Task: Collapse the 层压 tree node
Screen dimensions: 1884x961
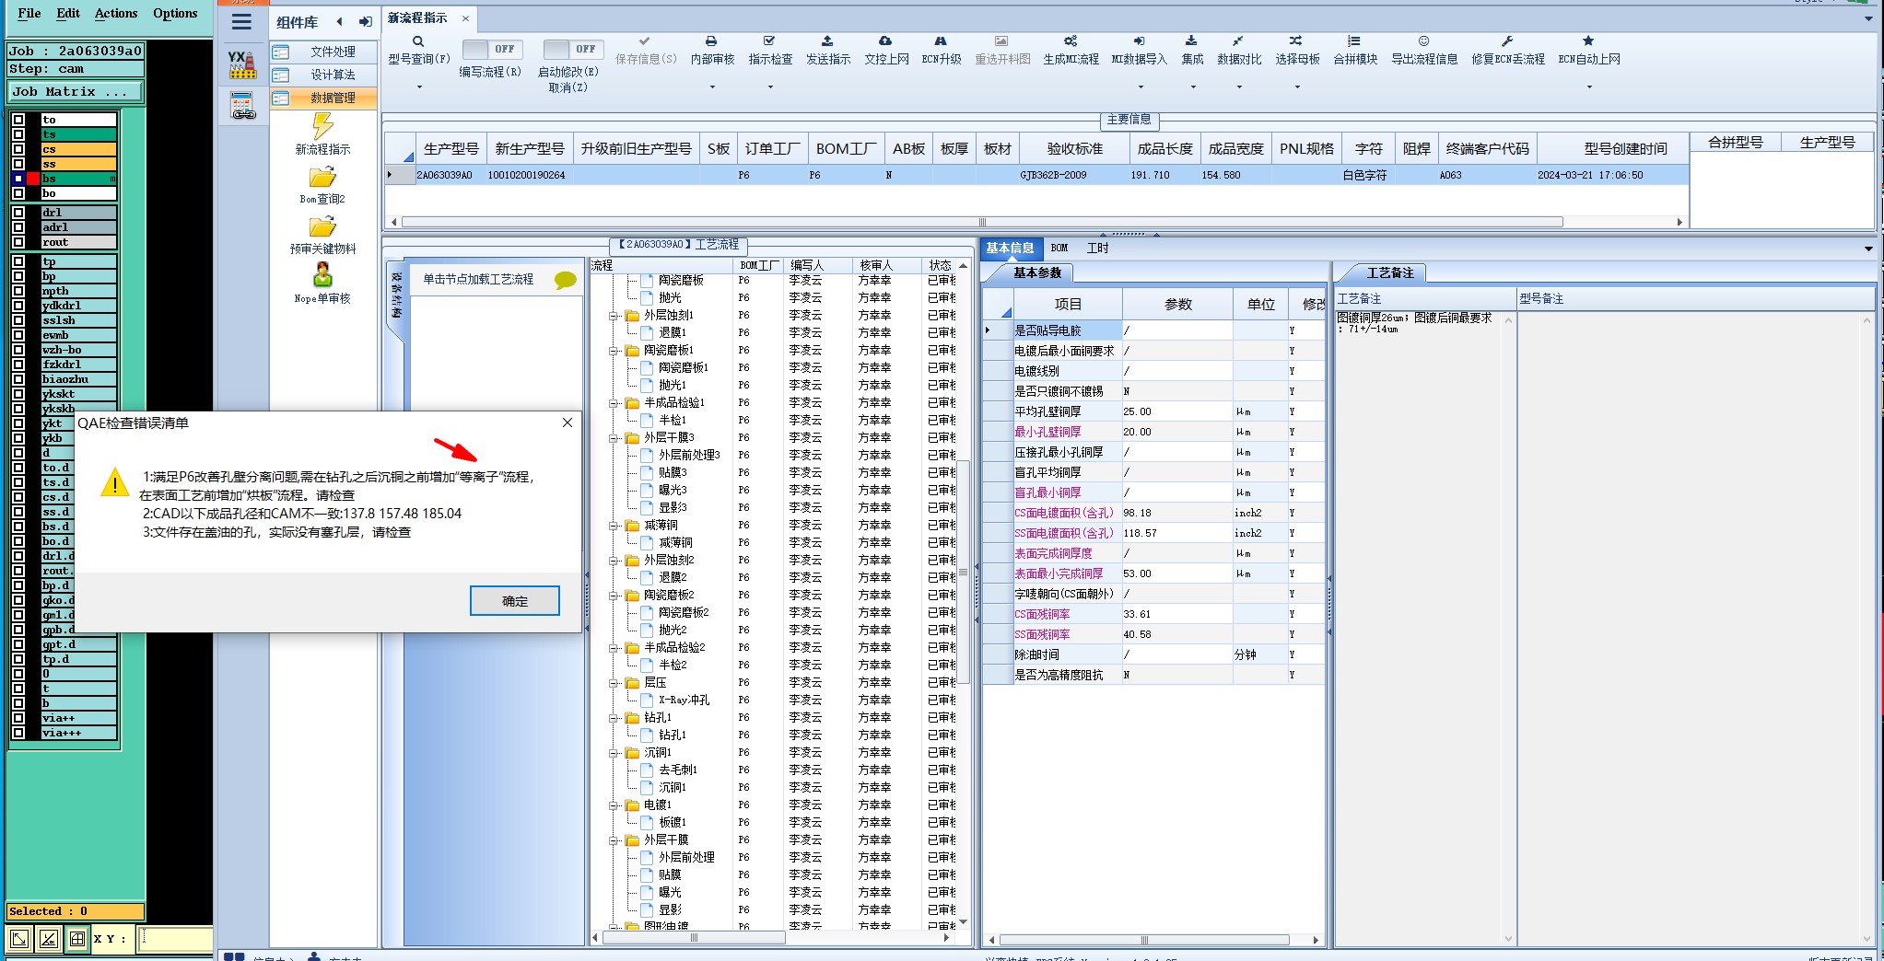Action: tap(614, 683)
